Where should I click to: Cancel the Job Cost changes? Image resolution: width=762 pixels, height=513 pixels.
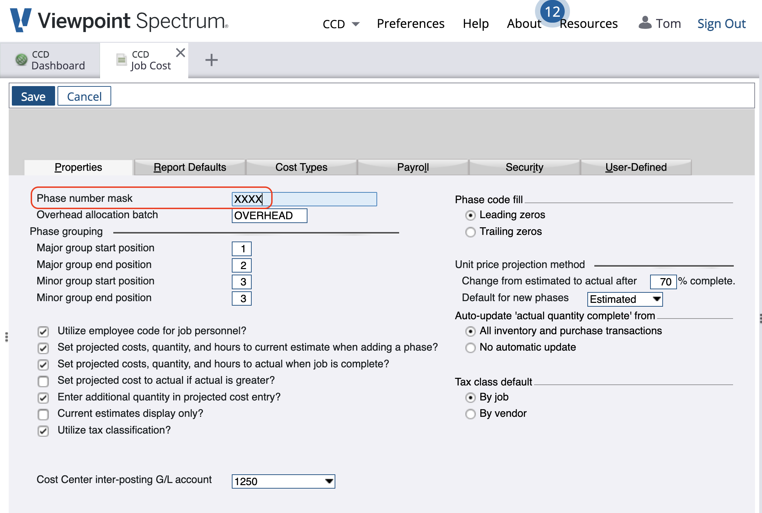84,96
